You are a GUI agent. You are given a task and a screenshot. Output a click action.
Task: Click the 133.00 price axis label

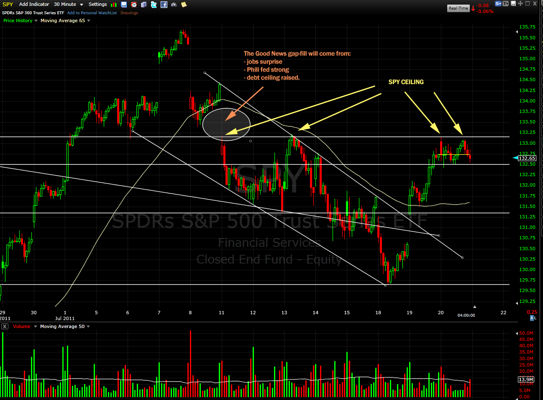click(527, 143)
